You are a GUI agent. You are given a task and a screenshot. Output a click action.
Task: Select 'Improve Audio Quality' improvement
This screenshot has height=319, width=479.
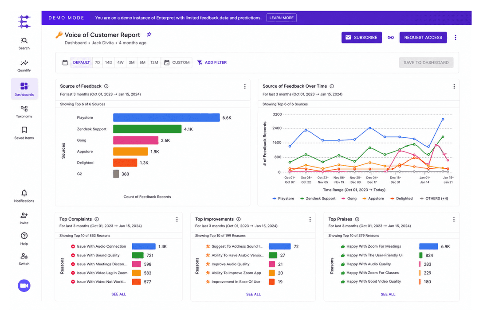click(230, 264)
